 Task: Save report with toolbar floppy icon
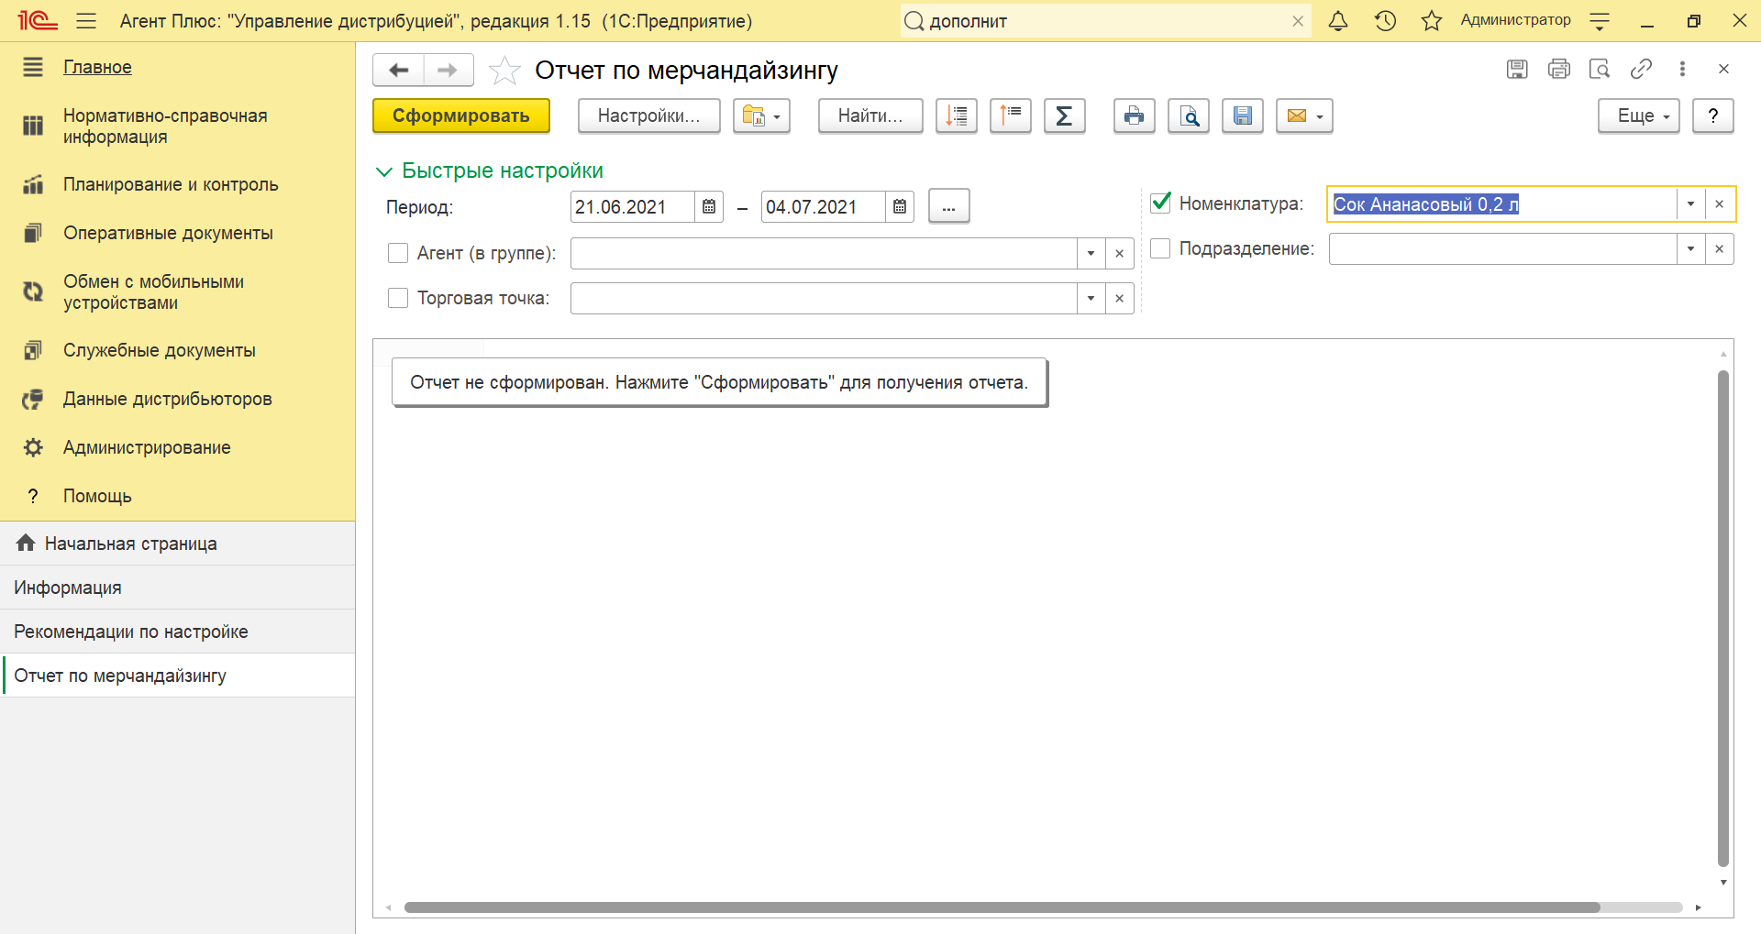[1243, 115]
